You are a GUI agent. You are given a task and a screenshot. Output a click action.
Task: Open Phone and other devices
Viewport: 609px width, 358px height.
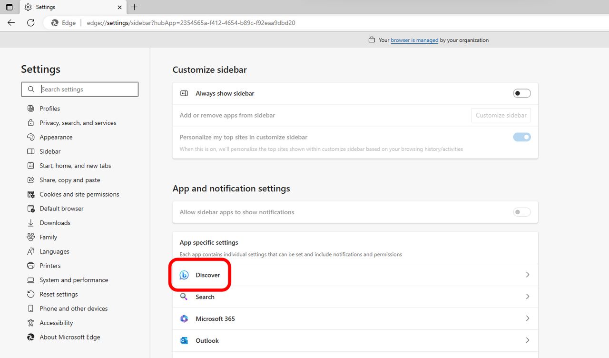[74, 308]
